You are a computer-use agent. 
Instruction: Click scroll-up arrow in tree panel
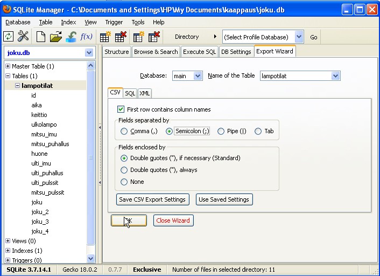tap(90, 65)
